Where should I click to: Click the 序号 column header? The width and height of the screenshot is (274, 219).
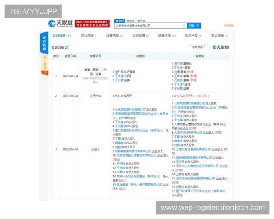pyautogui.click(x=56, y=56)
